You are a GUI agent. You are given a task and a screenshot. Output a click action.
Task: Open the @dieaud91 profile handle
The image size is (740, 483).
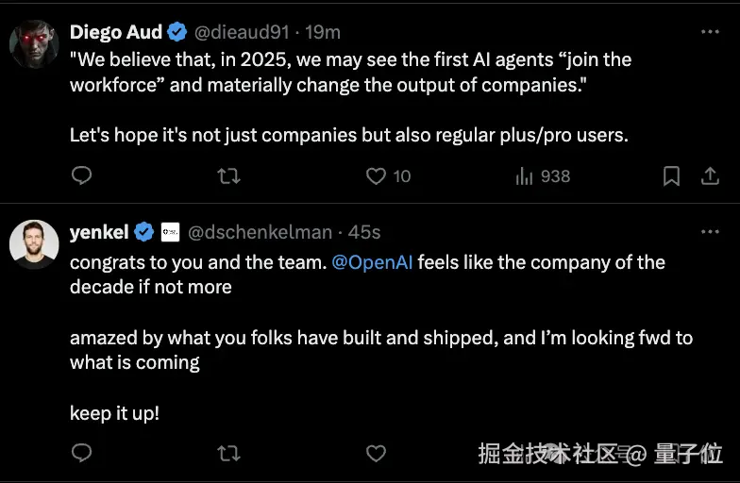(239, 32)
